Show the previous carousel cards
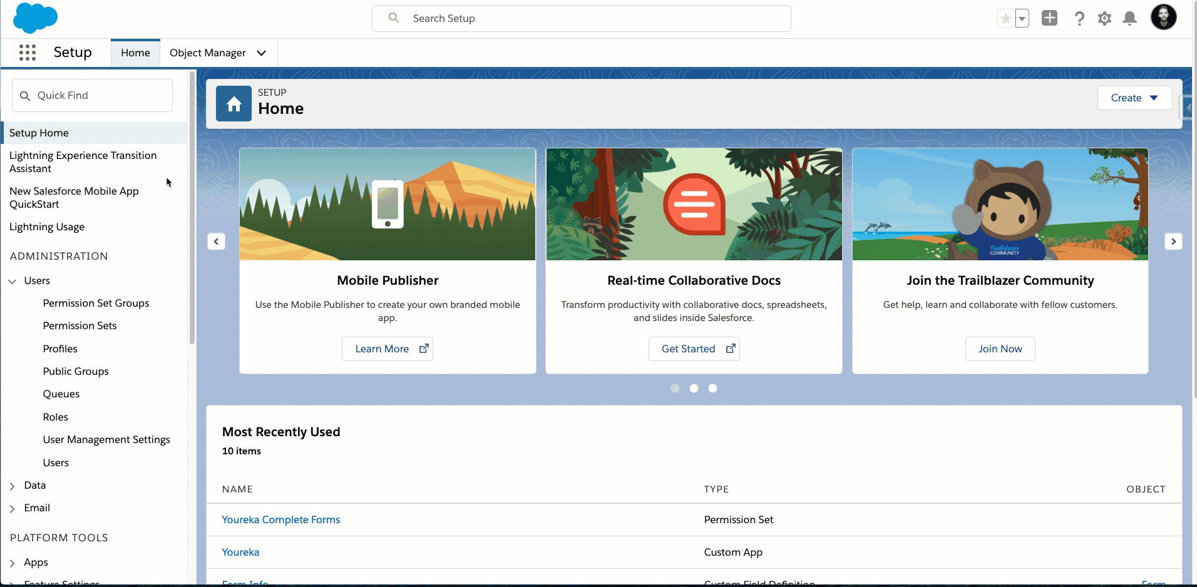The width and height of the screenshot is (1197, 587). (216, 242)
